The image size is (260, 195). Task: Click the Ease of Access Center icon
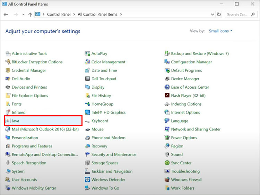(x=167, y=87)
